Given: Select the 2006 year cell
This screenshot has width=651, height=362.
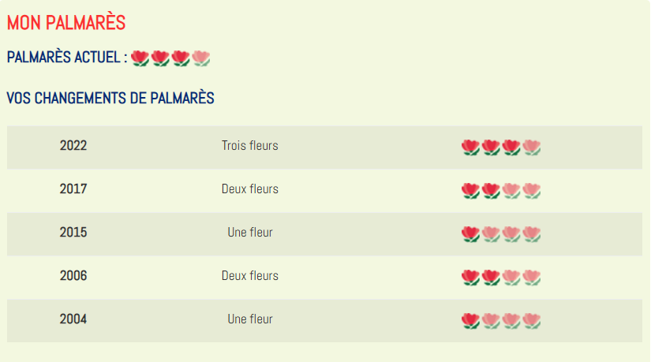Looking at the screenshot, I should (x=73, y=276).
